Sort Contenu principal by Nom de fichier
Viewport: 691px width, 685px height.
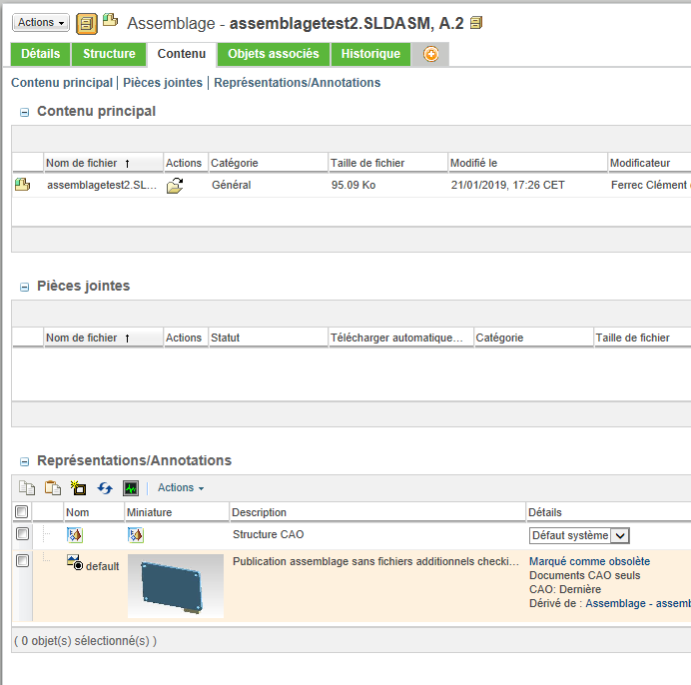click(x=103, y=163)
